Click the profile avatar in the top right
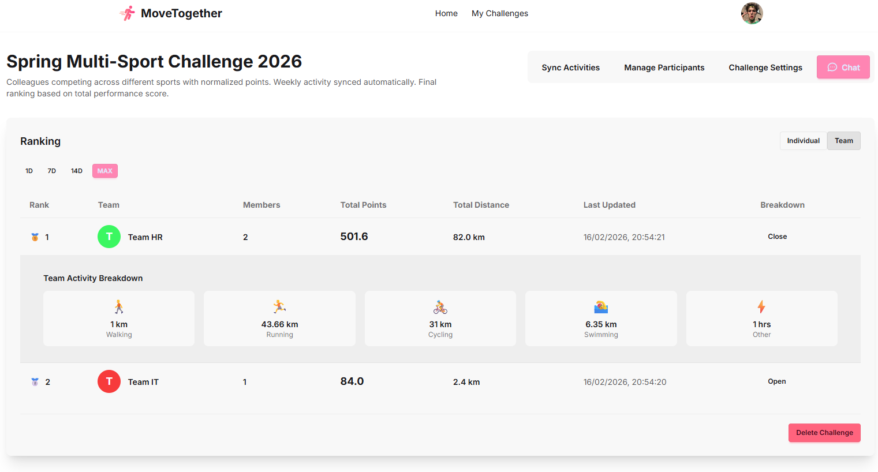This screenshot has height=472, width=878. [x=752, y=13]
